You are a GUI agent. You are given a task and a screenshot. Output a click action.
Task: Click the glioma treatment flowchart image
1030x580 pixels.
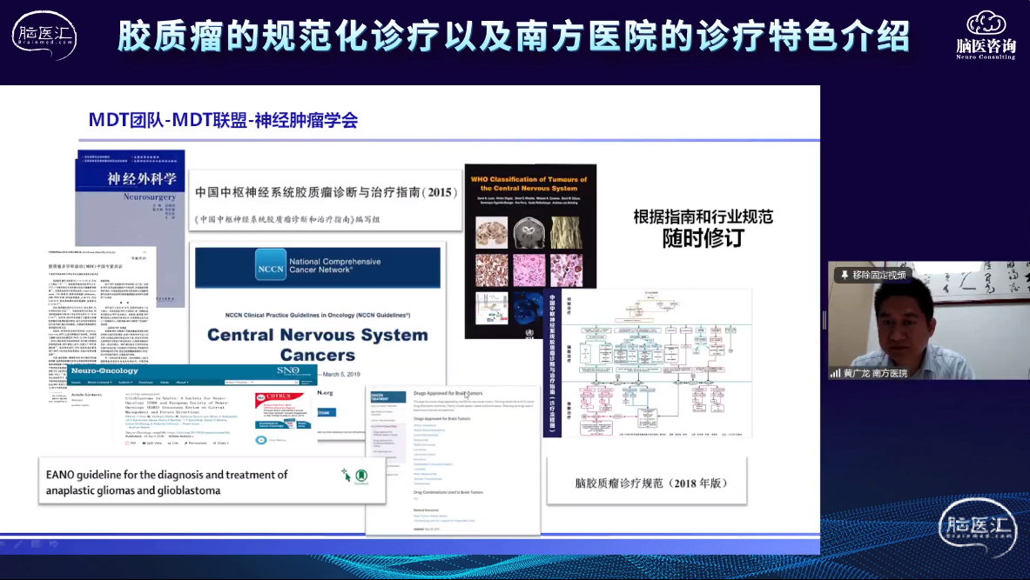pyautogui.click(x=656, y=363)
